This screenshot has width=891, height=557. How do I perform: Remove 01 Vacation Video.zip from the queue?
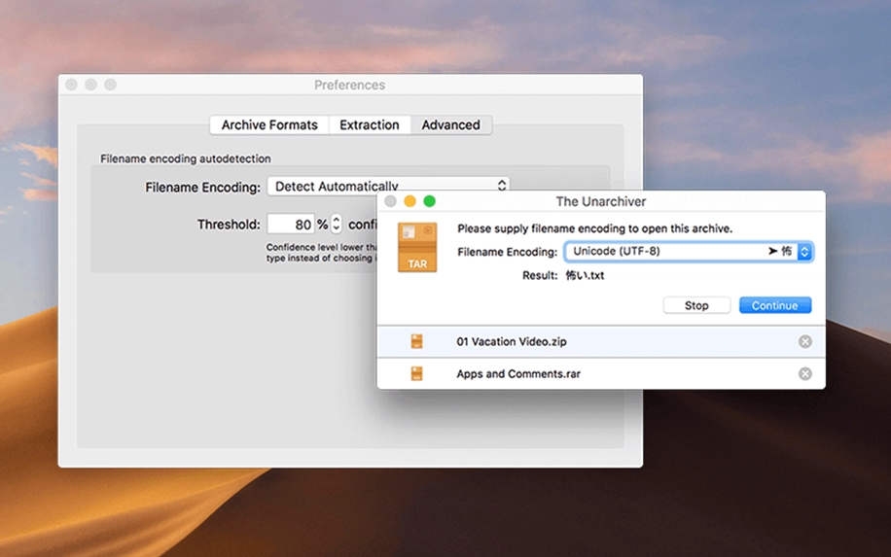(804, 341)
